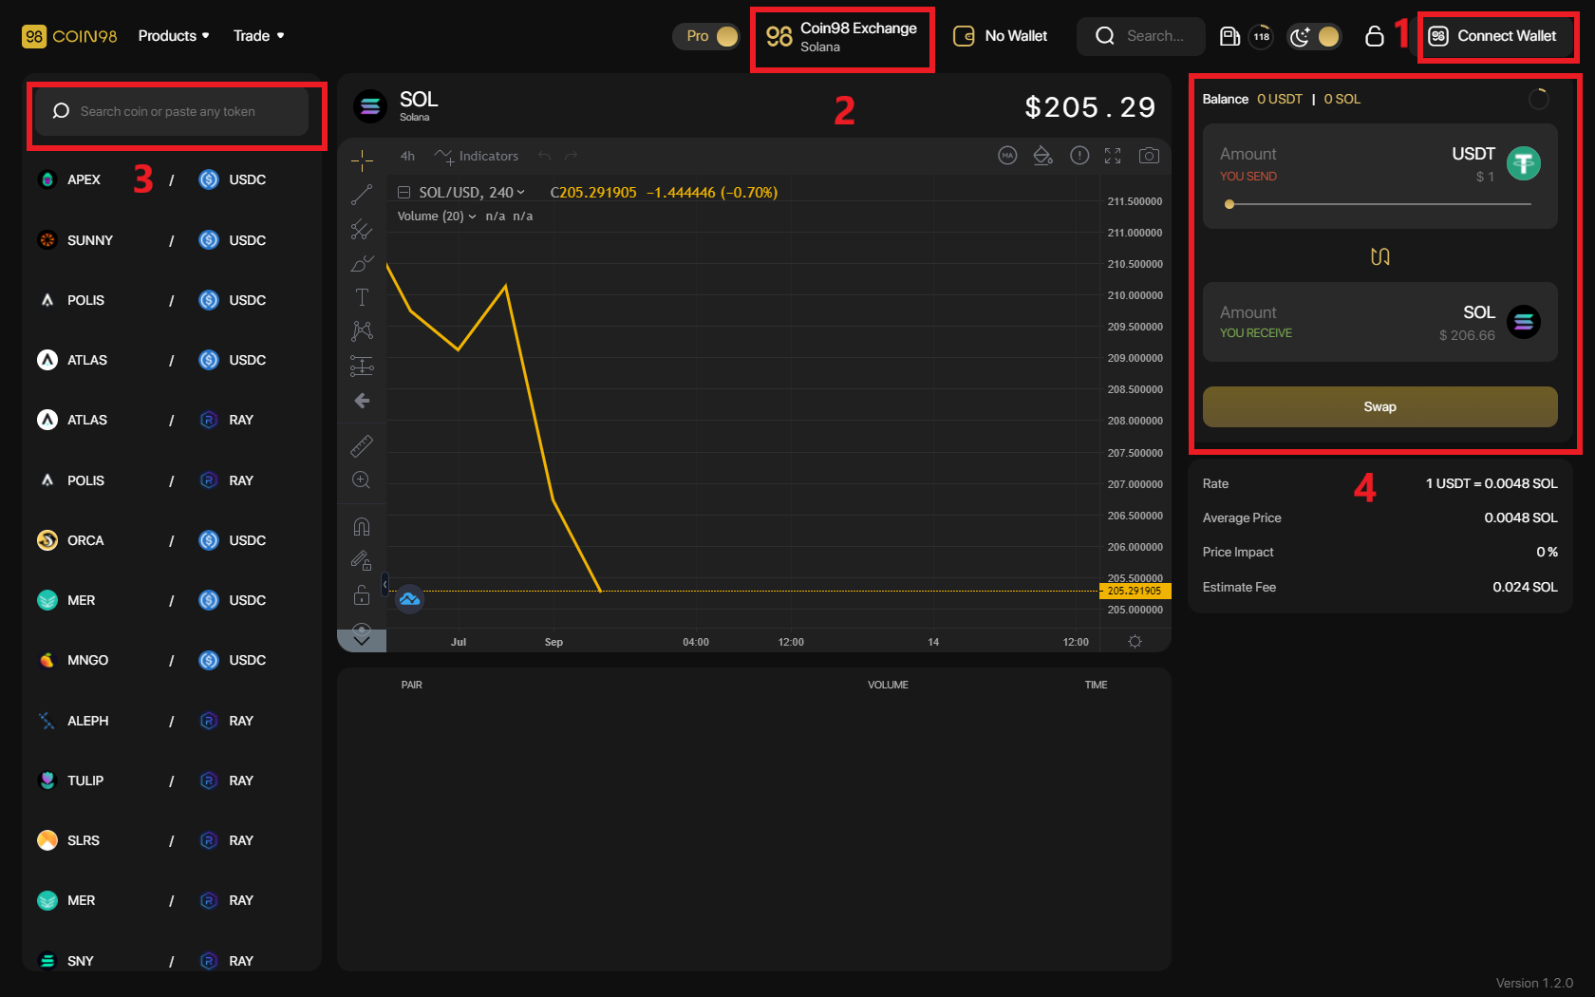The image size is (1595, 997).
Task: Undo last chart action
Action: (x=544, y=156)
